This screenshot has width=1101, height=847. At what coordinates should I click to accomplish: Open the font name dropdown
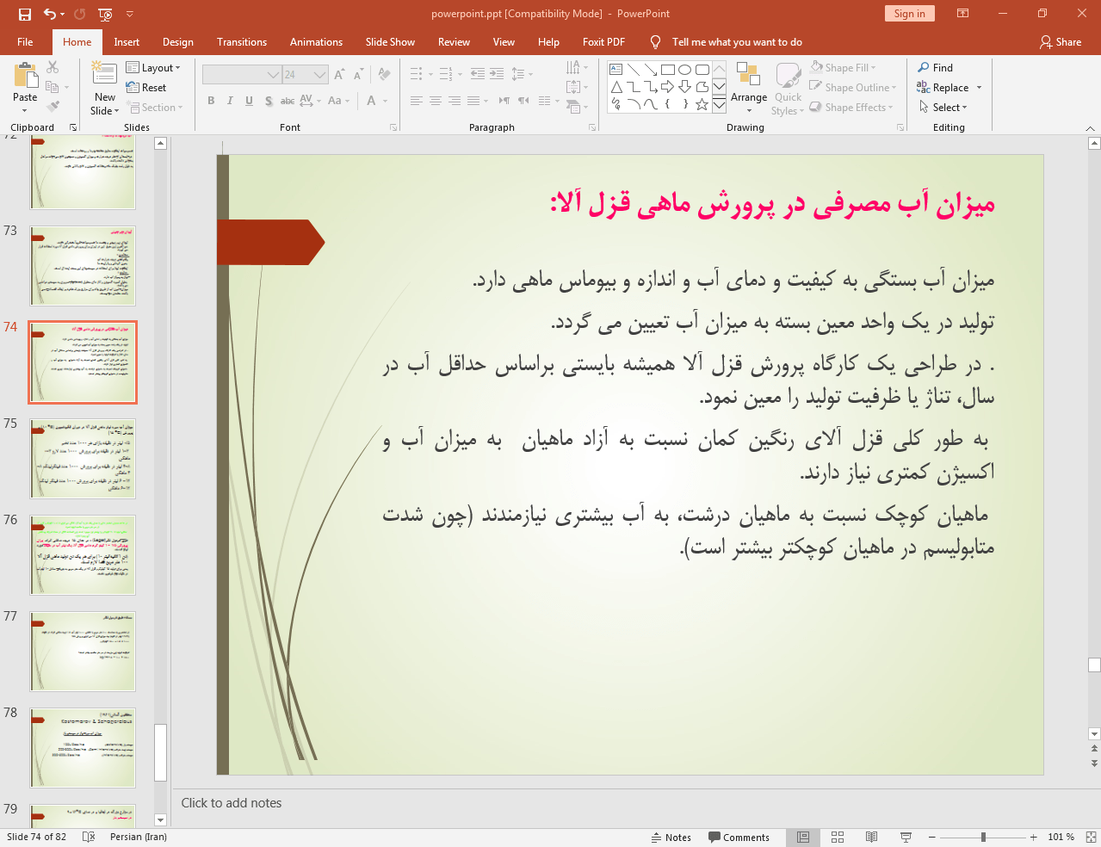click(273, 75)
